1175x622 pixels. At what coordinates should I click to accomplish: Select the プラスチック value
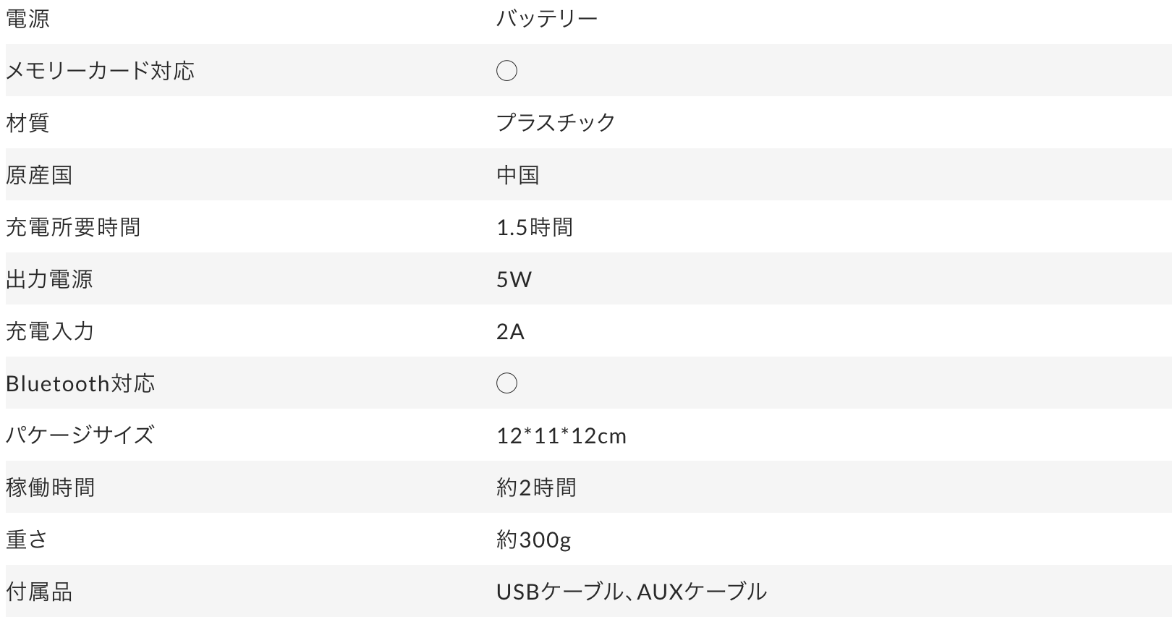coord(556,123)
